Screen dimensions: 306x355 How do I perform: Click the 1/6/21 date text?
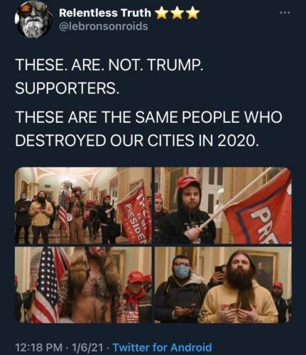pyautogui.click(x=87, y=347)
